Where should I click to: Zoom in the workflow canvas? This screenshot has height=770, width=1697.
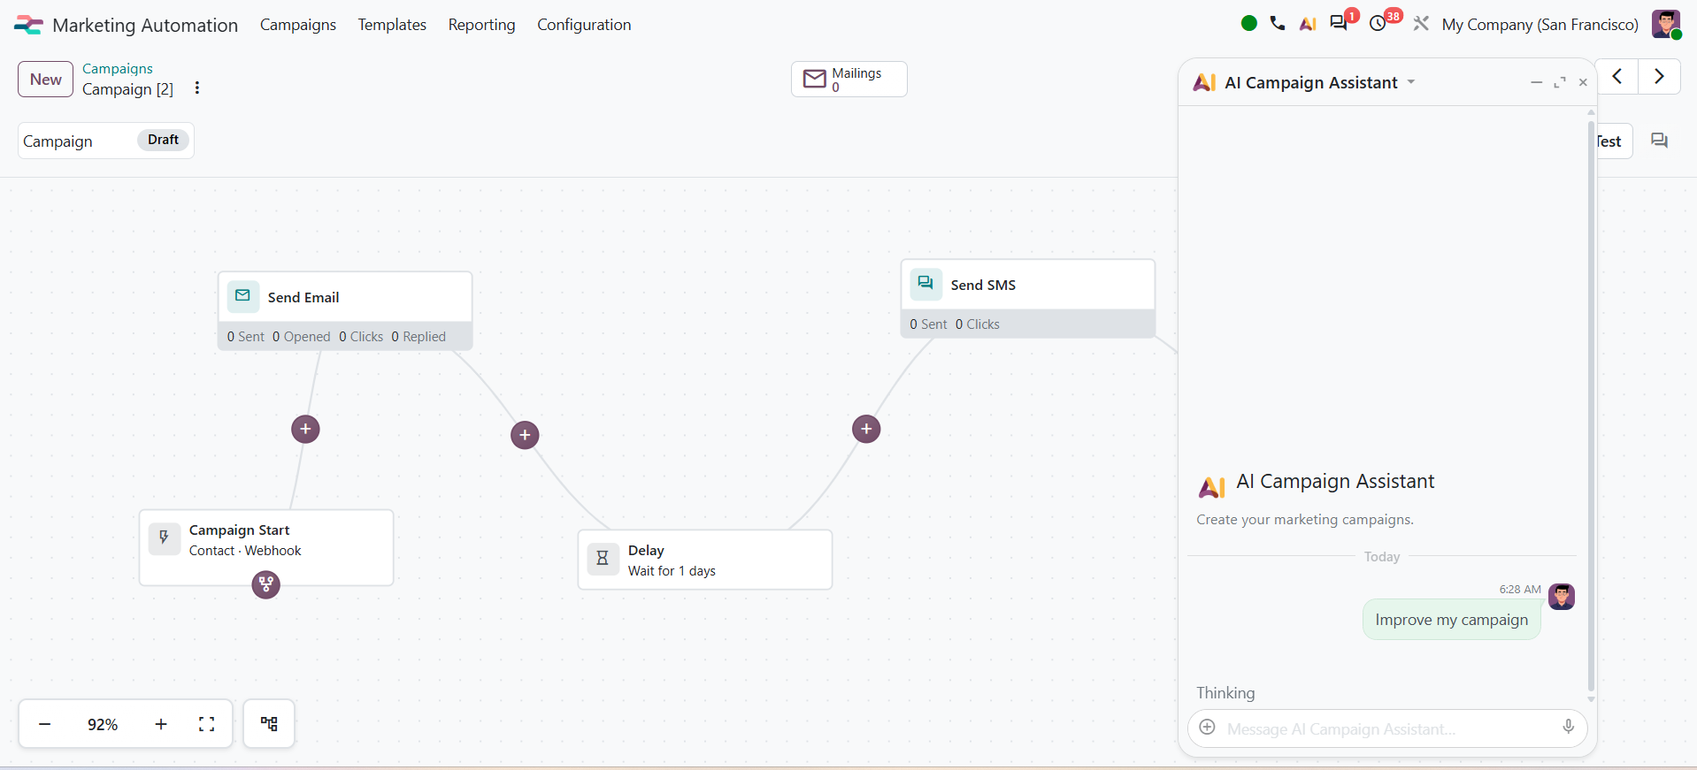point(161,724)
